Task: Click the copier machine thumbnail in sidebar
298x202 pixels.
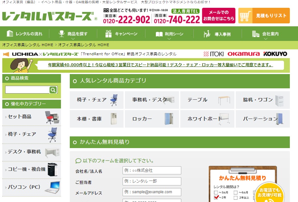Action: 52,170
